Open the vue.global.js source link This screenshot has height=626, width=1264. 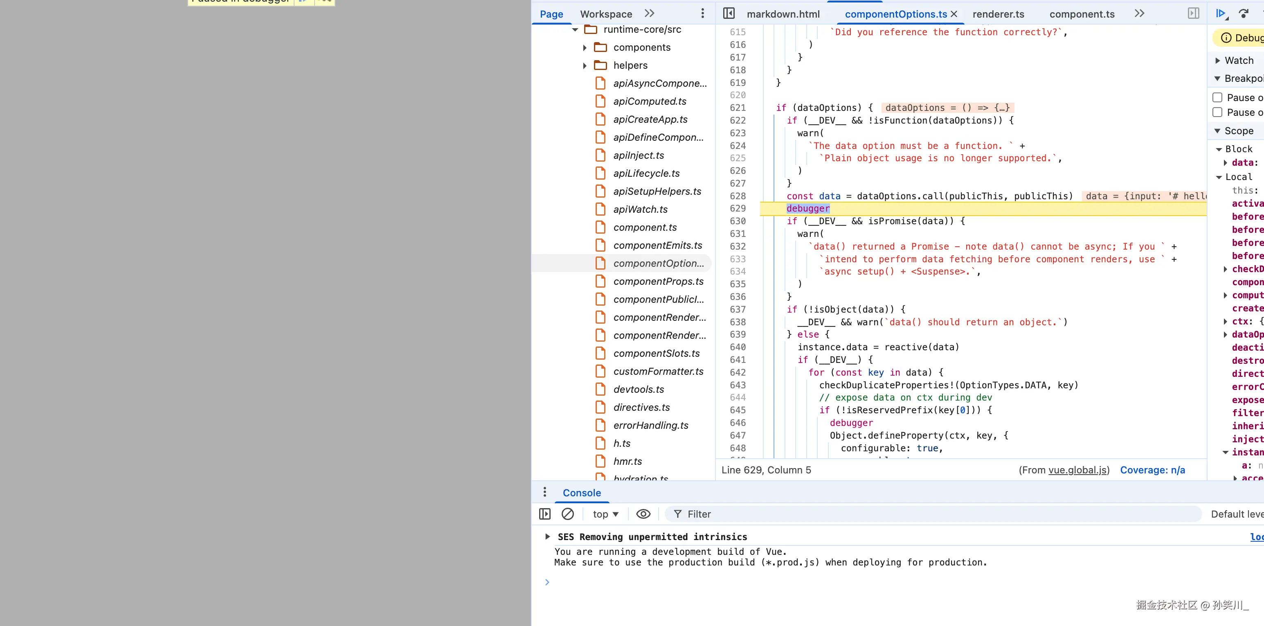tap(1077, 470)
